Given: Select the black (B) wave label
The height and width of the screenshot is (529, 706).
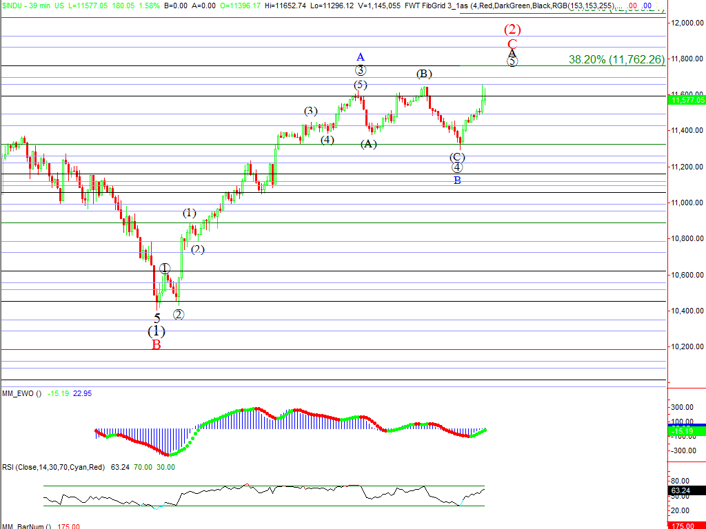Looking at the screenshot, I should point(424,74).
